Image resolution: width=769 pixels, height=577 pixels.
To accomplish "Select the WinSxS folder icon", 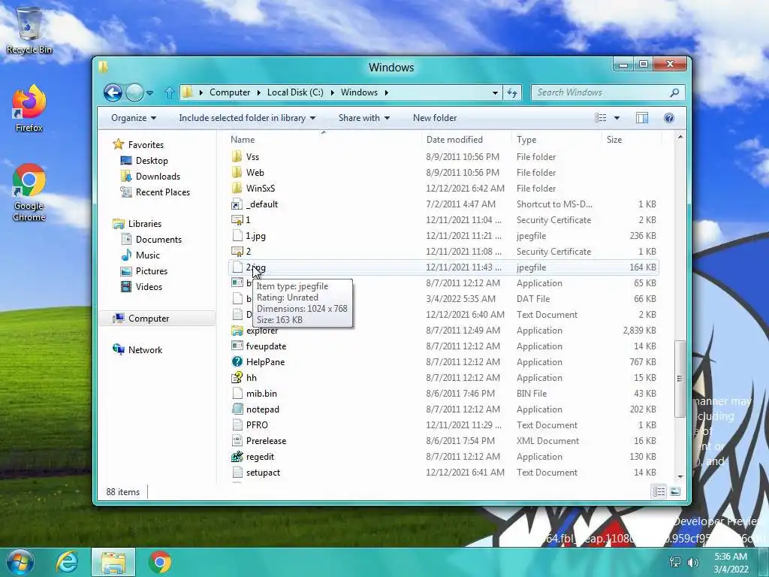I will click(x=237, y=188).
